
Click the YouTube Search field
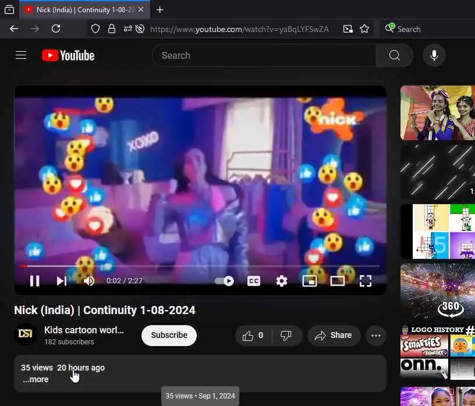tap(264, 55)
